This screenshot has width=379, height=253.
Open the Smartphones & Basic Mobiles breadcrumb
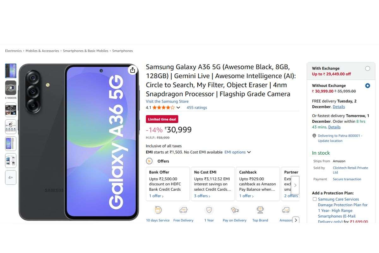tap(86, 51)
